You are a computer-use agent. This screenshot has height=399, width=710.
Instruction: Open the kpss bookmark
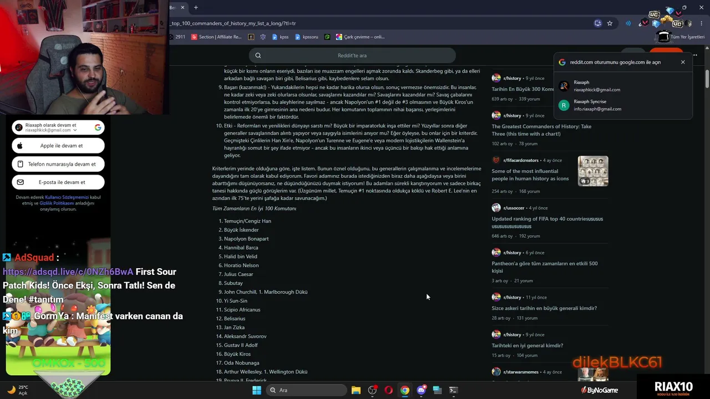point(280,37)
